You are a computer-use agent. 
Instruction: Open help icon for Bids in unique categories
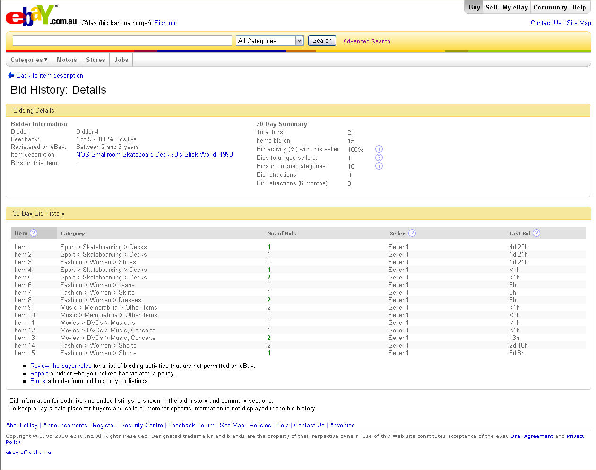(379, 166)
